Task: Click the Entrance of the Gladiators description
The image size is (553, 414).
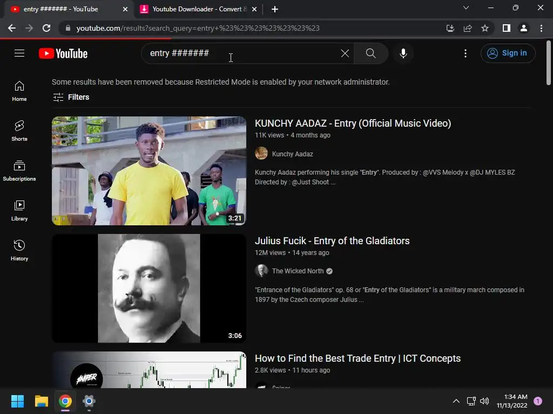Action: (389, 295)
